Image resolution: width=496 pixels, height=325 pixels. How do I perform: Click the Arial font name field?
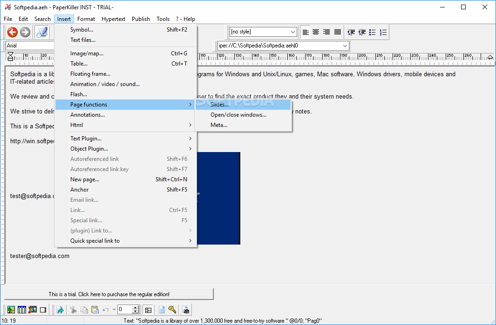pos(30,46)
